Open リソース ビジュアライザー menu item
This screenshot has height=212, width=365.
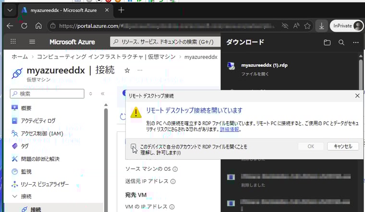pyautogui.click(x=45, y=184)
